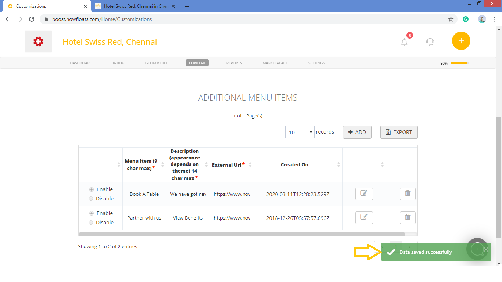502x282 pixels.
Task: Click the We have got new description cell
Action: tap(188, 194)
